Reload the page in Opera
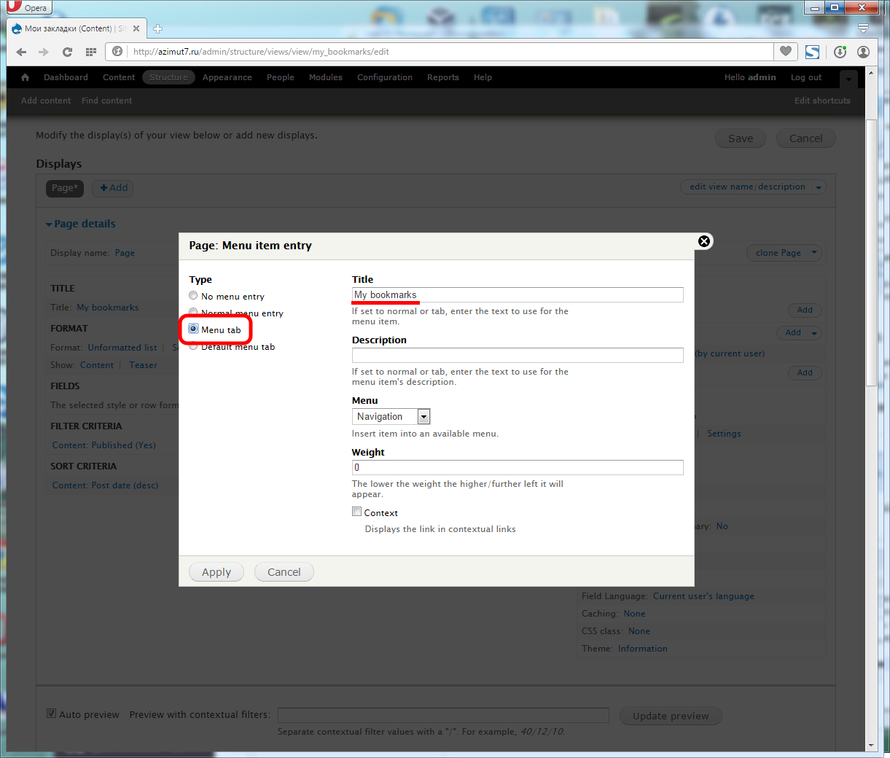Screen dimensions: 890x758 tap(67, 52)
